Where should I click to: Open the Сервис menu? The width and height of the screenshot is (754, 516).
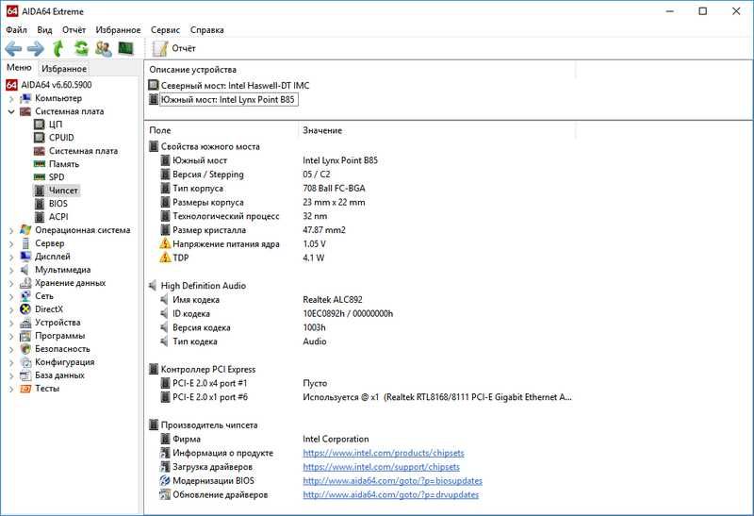165,30
